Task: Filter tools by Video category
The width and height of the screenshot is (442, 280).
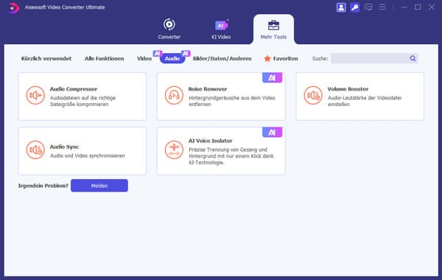Action: tap(144, 59)
